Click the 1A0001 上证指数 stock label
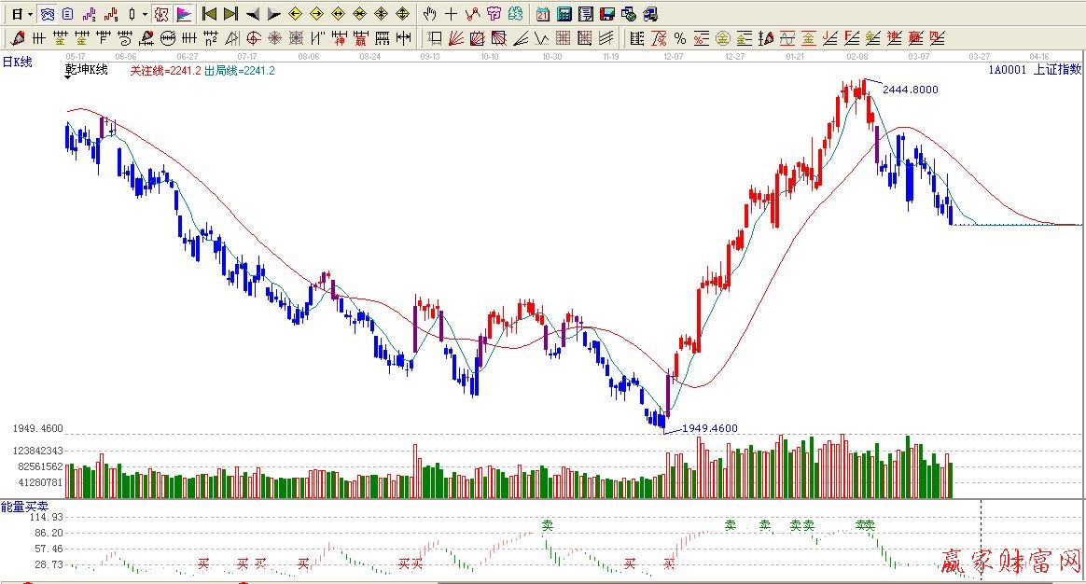The width and height of the screenshot is (1086, 584). pyautogui.click(x=1035, y=69)
